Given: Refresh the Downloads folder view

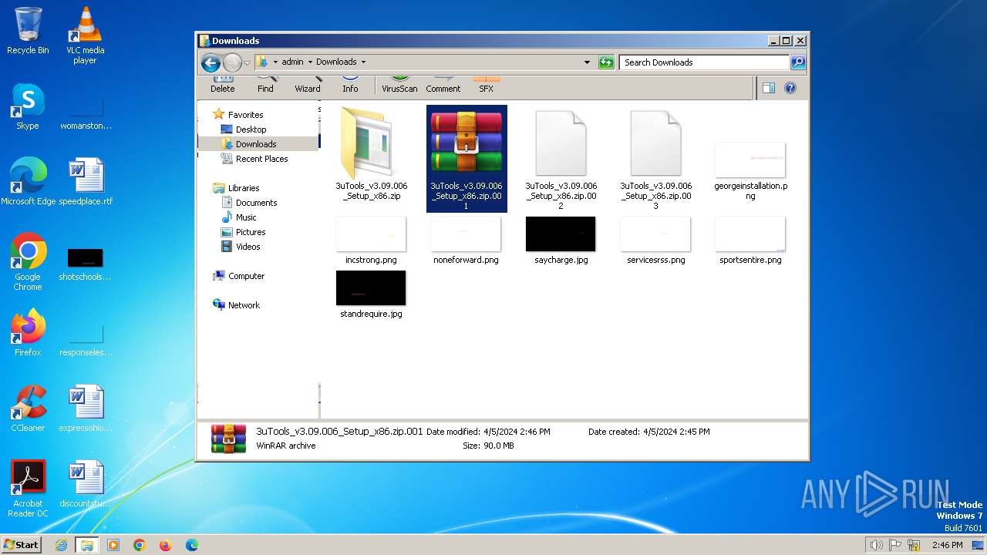Looking at the screenshot, I should [606, 62].
